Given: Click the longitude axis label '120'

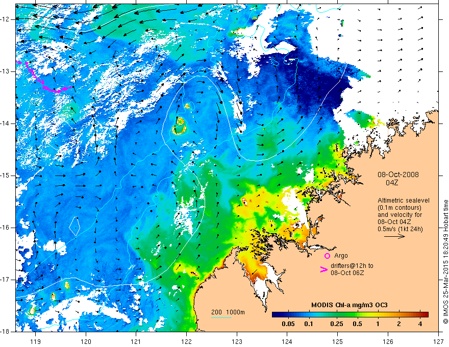Looking at the screenshot, I should pyautogui.click(x=86, y=341).
